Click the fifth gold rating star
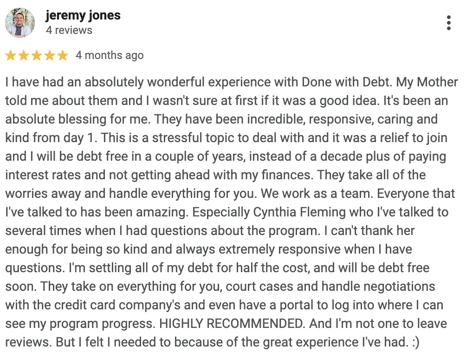The width and height of the screenshot is (466, 353). (x=63, y=55)
